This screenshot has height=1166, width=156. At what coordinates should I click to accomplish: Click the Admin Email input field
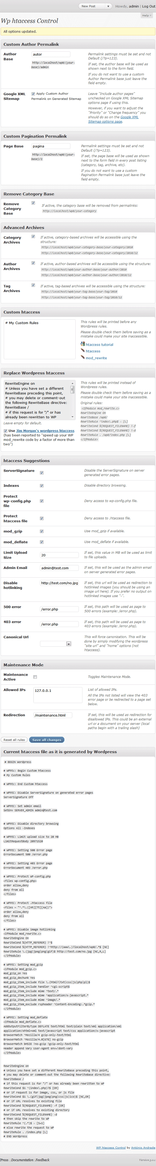point(59,568)
